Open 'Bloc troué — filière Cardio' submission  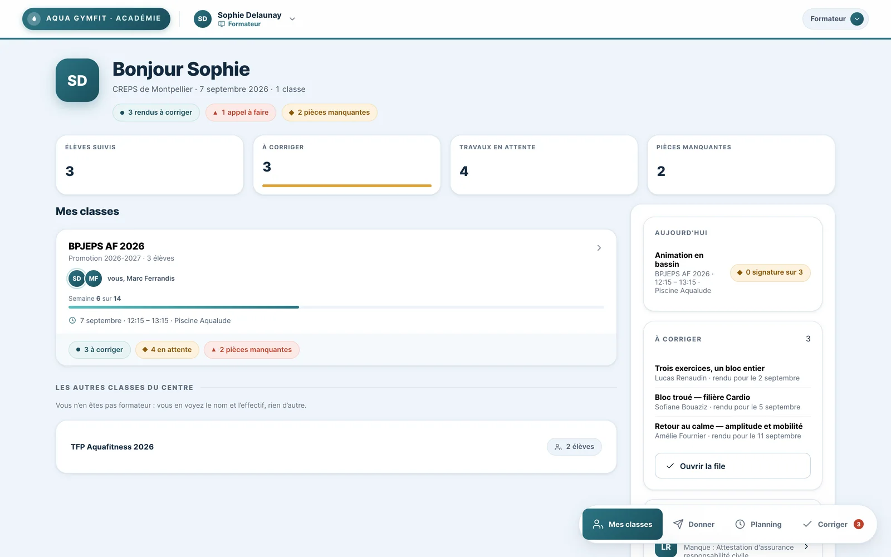[x=733, y=402]
